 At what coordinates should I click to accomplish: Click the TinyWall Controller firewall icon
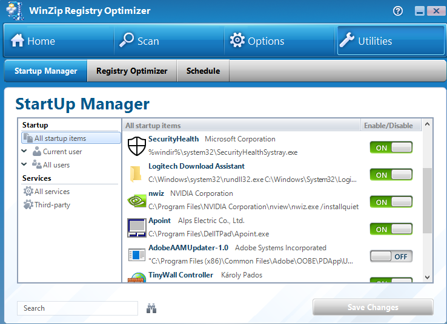136,277
